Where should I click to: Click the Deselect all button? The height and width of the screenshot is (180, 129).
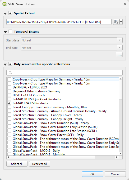(x=40, y=164)
